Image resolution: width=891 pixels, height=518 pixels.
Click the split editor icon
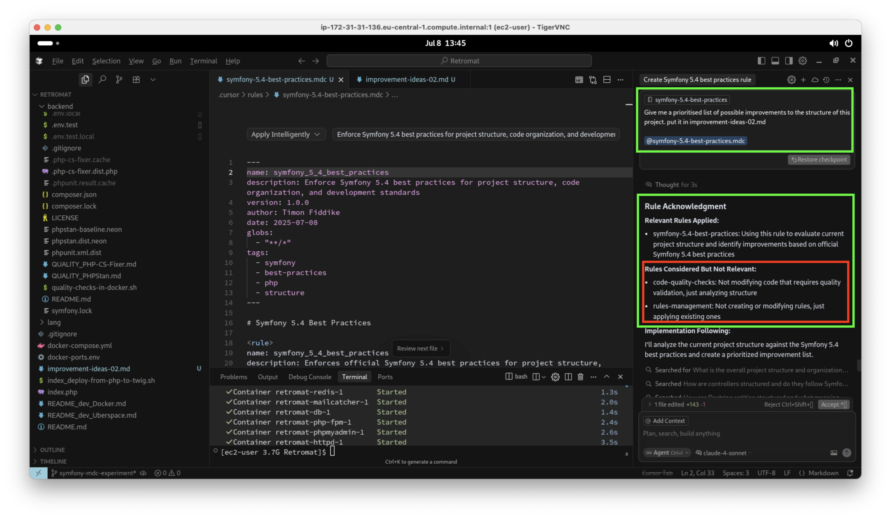(607, 79)
